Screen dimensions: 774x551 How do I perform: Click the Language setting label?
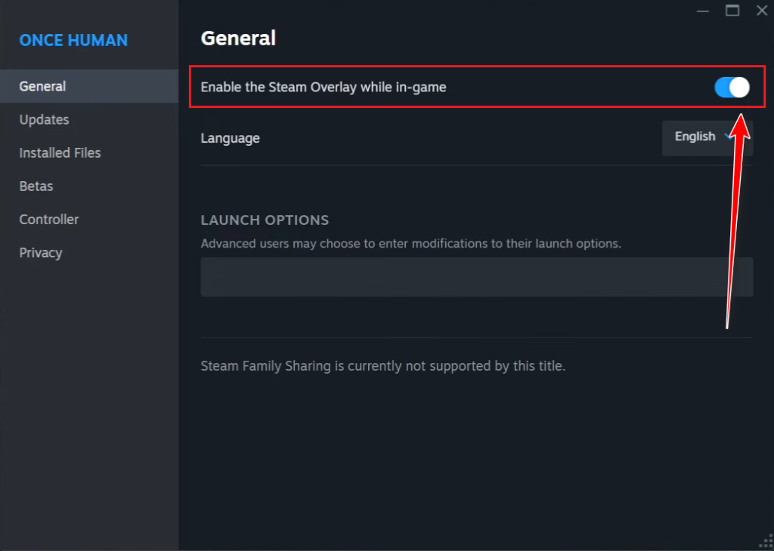coord(230,138)
